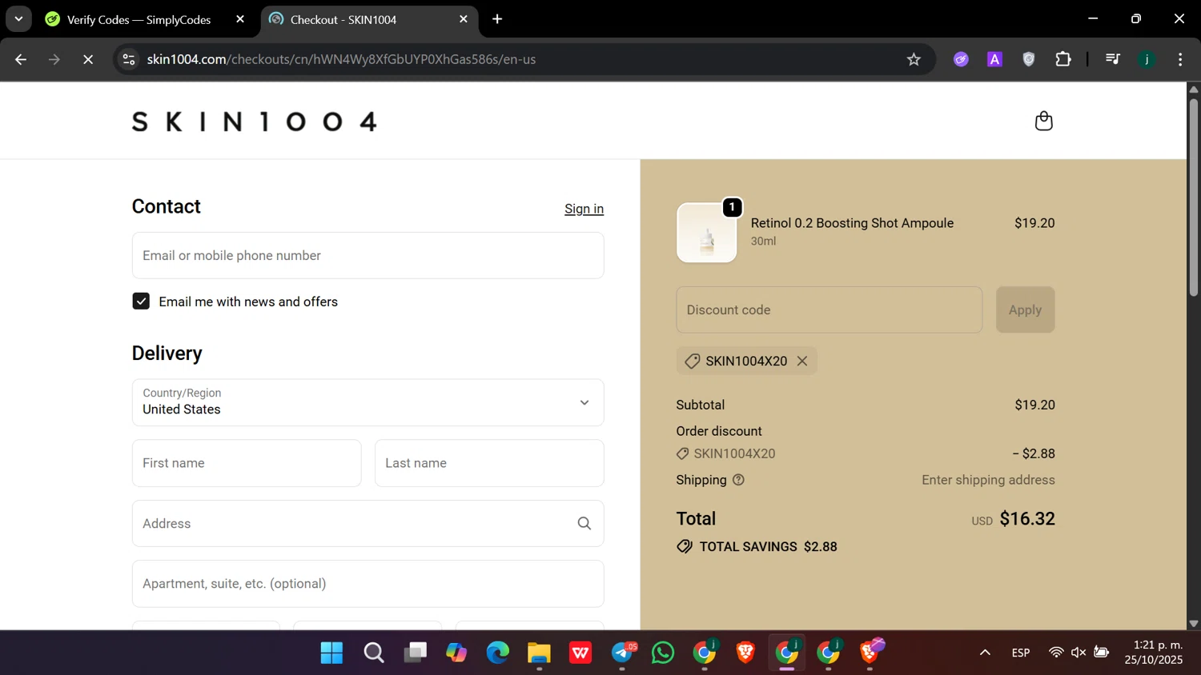1201x675 pixels.
Task: Click the browser address bar URL
Action: [341, 59]
